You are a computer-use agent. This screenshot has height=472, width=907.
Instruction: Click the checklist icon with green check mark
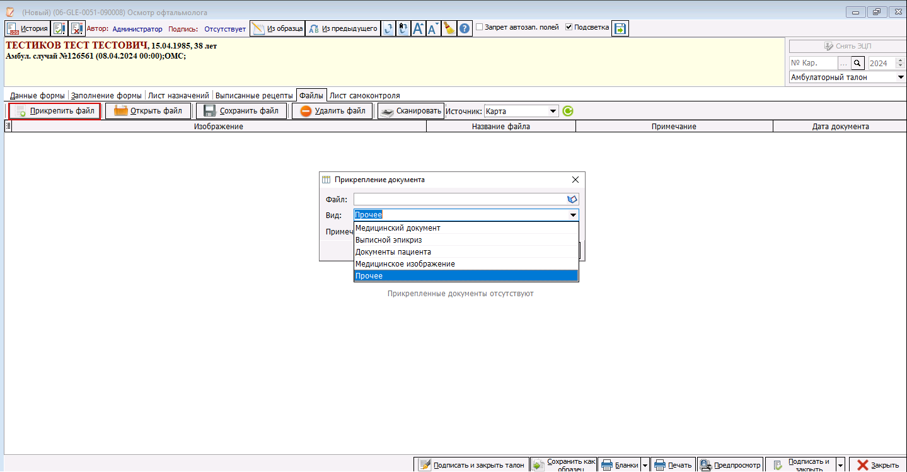59,28
